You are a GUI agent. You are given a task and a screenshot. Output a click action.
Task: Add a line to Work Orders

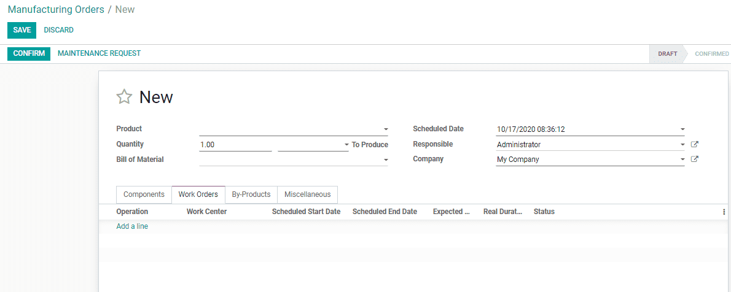pos(132,226)
